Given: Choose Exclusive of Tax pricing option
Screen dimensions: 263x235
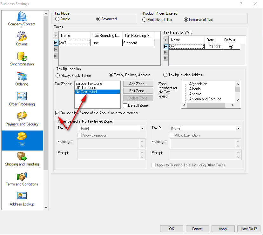Looking at the screenshot, I should [145, 20].
